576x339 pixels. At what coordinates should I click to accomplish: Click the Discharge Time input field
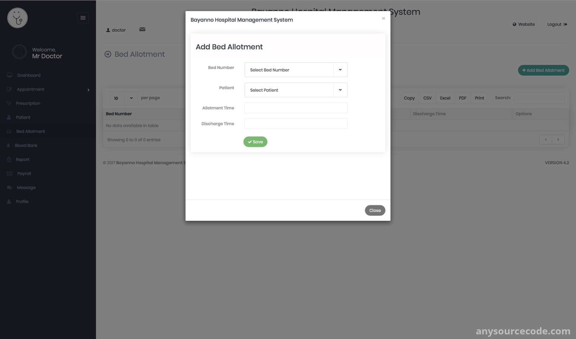[296, 124]
